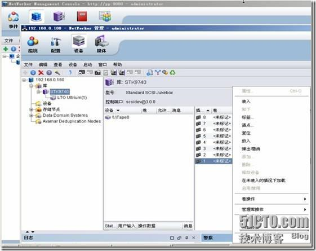This screenshot has height=251, width=316.
Task: Expand the Data Domain Systems tree node
Action: (x=31, y=116)
